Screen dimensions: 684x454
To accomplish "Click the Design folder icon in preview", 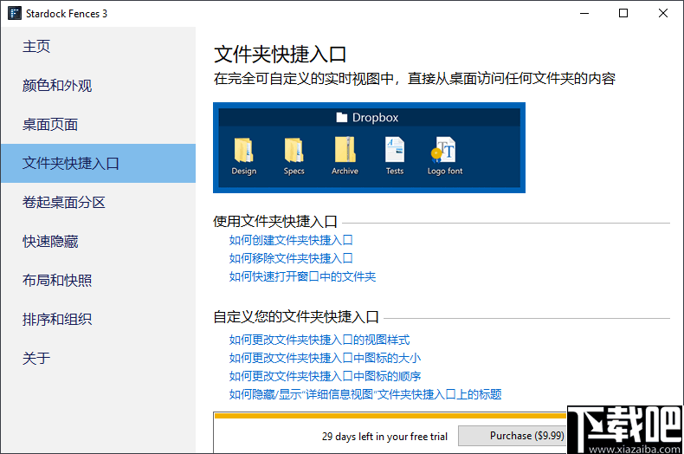I will coord(243,150).
